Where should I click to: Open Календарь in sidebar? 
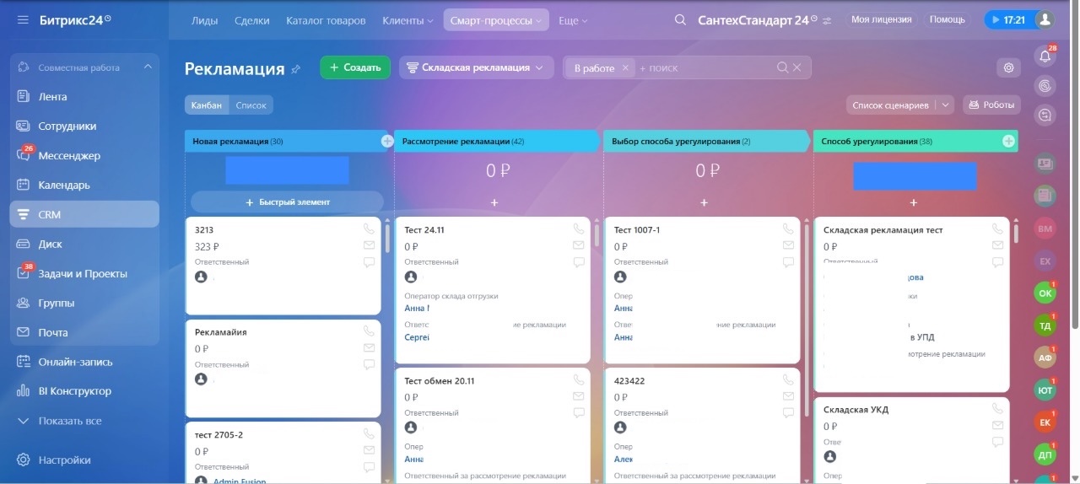coord(84,185)
